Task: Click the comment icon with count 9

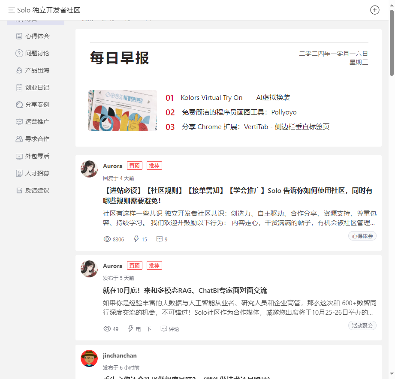Action: click(x=160, y=239)
